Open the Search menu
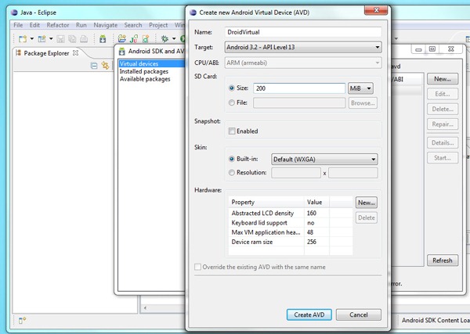This screenshot has height=334, width=470. point(133,25)
